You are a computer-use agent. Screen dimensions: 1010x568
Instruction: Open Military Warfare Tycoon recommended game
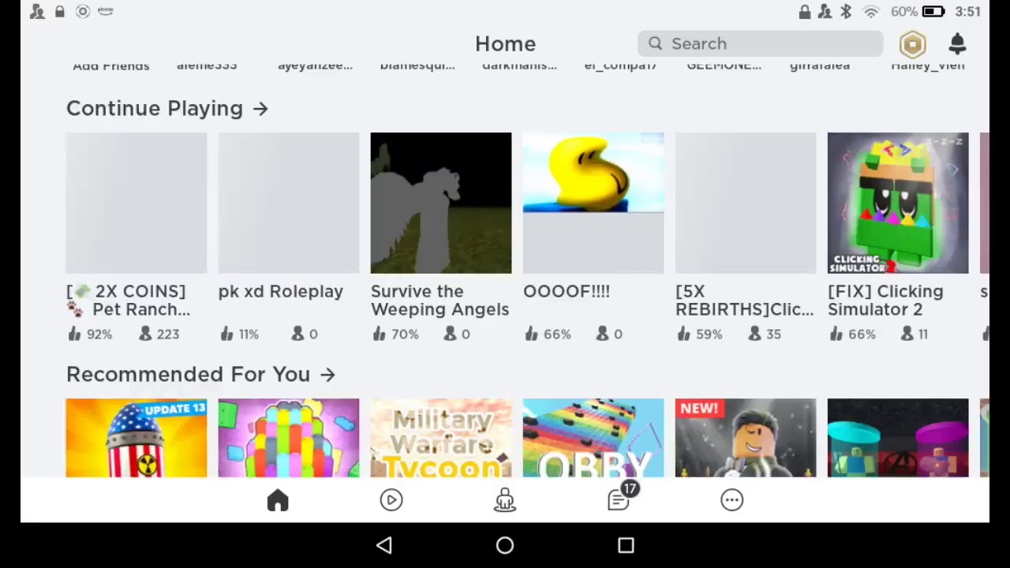coord(441,438)
